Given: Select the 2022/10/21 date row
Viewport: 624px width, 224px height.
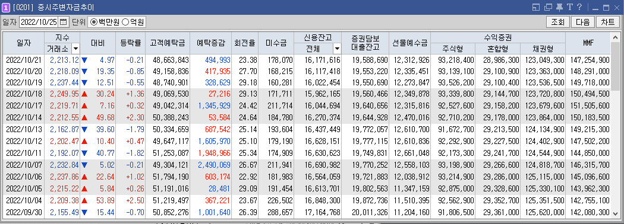Looking at the screenshot, I should 307,60.
